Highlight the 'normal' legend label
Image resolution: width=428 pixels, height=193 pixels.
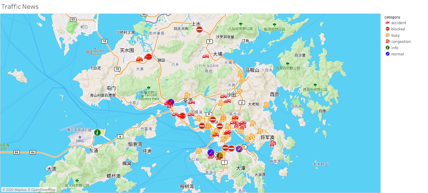coord(398,54)
